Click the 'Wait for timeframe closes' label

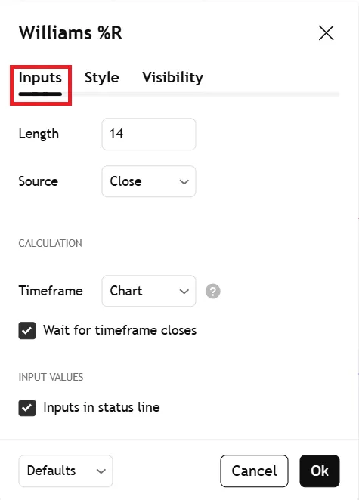point(120,330)
